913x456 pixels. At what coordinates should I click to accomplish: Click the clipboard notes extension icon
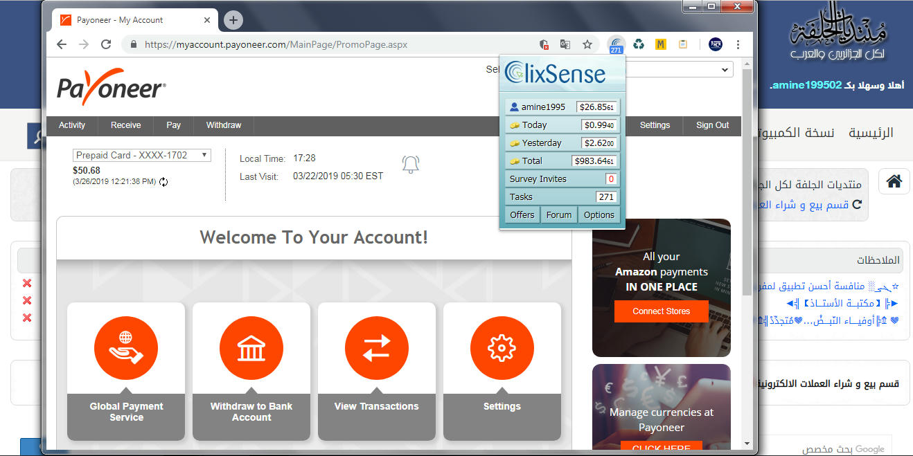coord(683,44)
